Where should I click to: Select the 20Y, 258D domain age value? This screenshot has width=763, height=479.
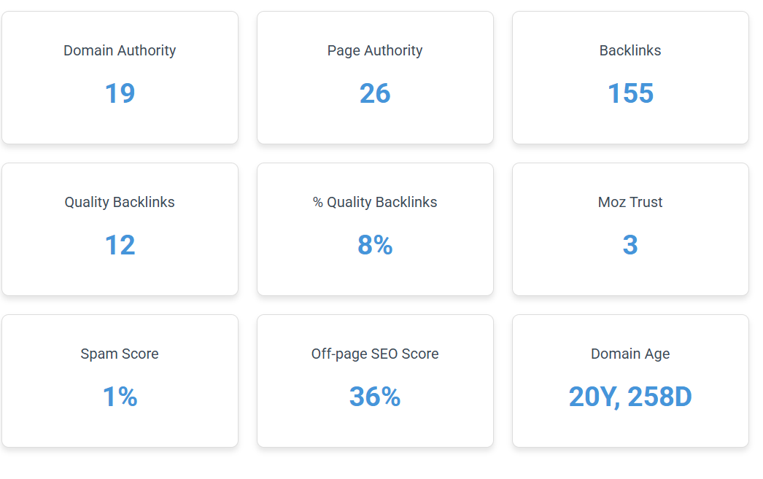630,397
